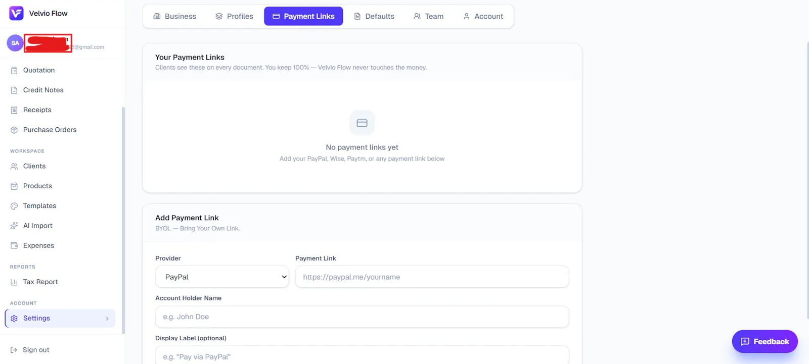Screen dimensions: 809x364
Task: Navigate to Clients
Action: coord(60,166)
